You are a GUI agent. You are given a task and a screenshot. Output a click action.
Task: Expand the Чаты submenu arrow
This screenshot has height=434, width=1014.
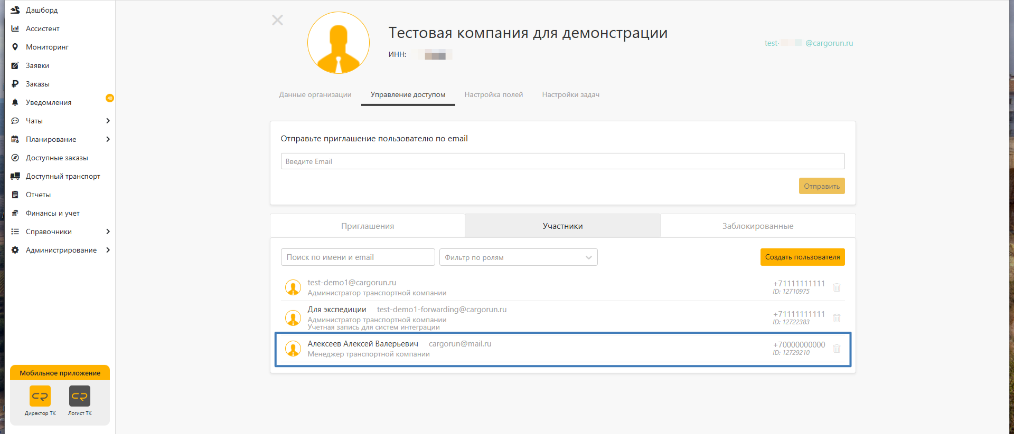coord(108,121)
